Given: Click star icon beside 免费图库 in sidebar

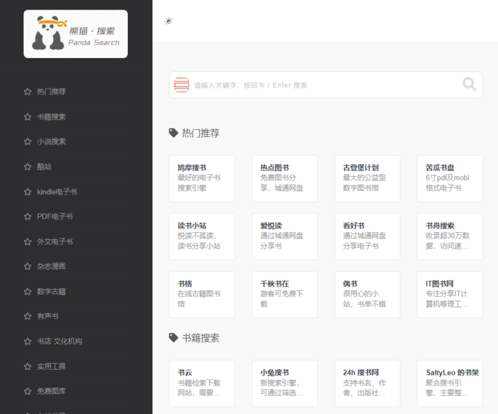Looking at the screenshot, I should pyautogui.click(x=28, y=391).
